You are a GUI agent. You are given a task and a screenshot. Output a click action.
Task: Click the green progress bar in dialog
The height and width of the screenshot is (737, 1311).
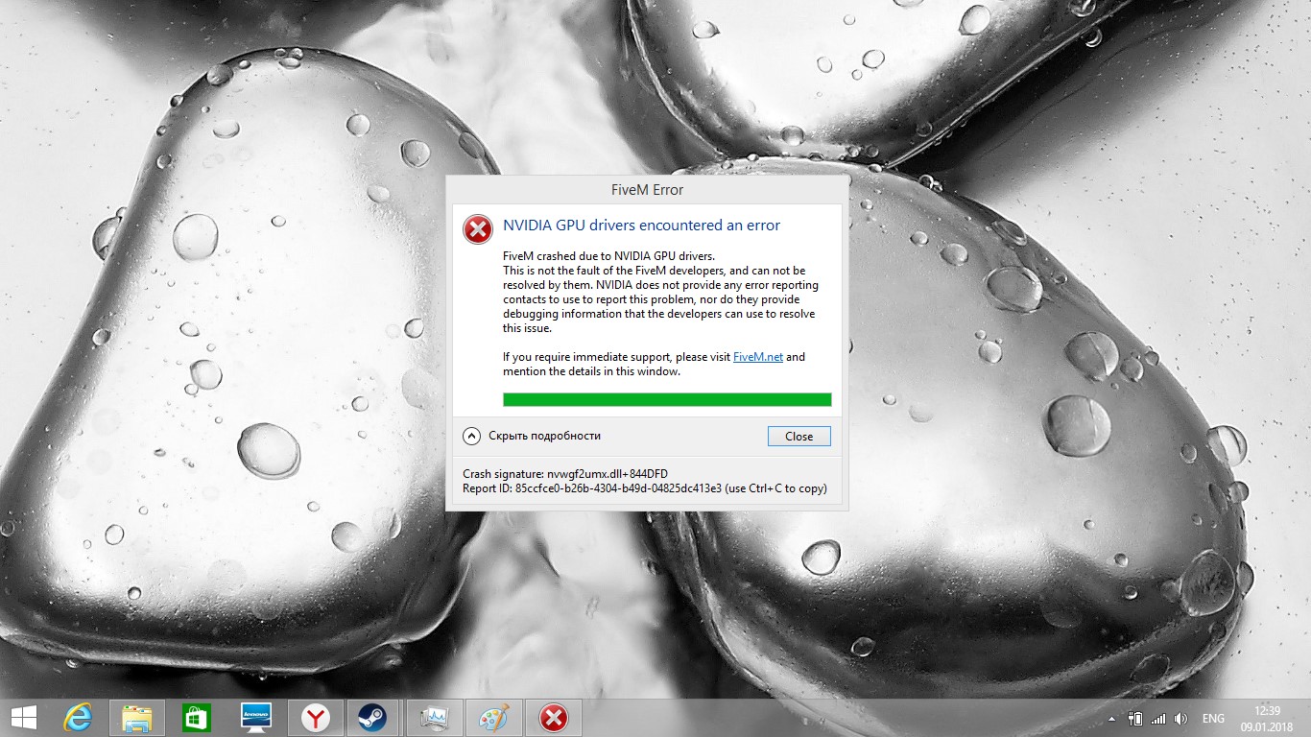667,399
